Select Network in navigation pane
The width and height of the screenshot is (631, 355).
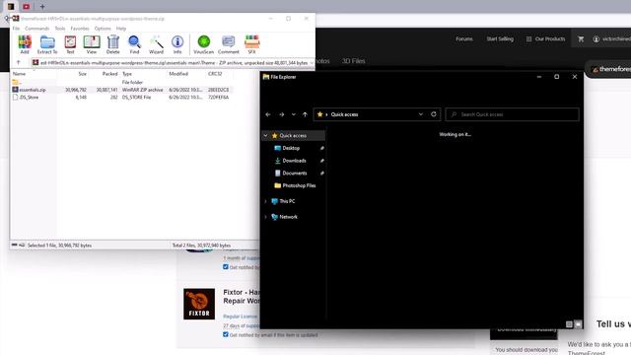pyautogui.click(x=288, y=217)
